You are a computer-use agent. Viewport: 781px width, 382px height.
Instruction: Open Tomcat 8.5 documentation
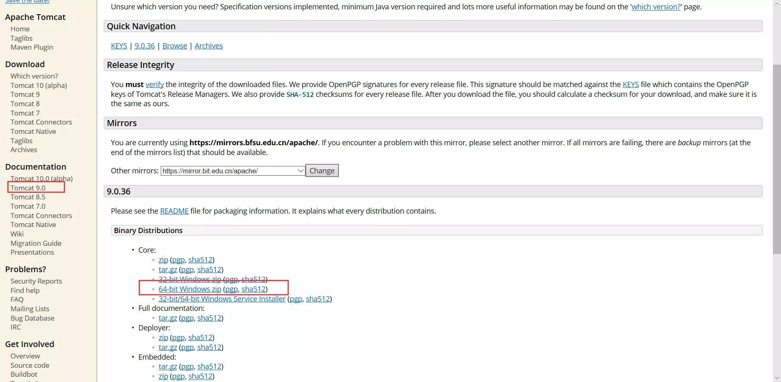[x=28, y=197]
